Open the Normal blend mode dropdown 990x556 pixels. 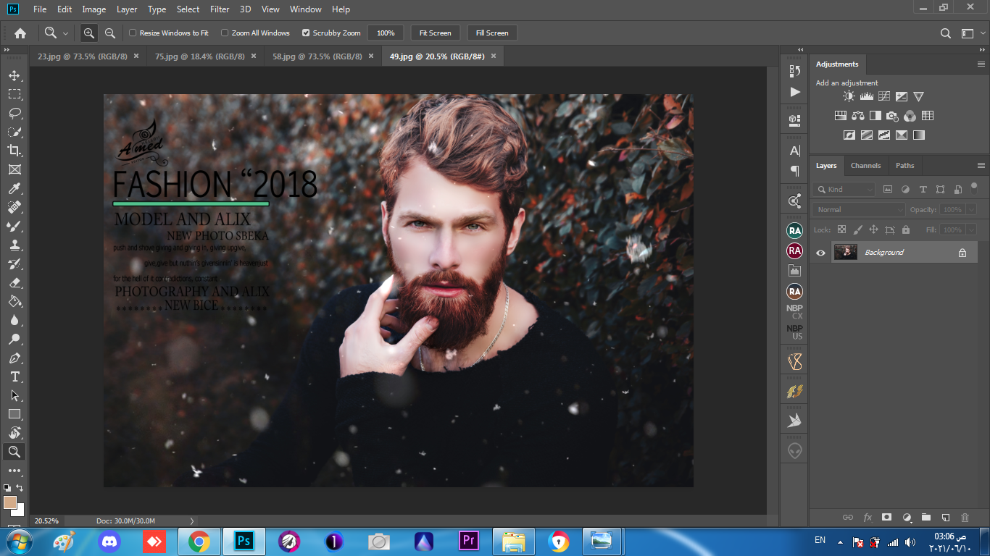pos(859,209)
